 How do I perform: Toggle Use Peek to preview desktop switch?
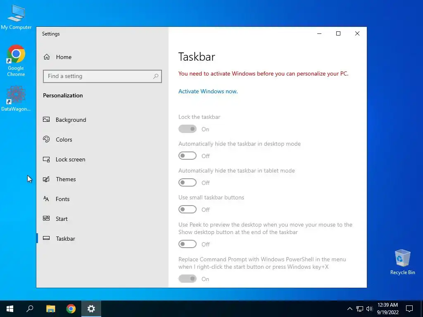tap(188, 244)
